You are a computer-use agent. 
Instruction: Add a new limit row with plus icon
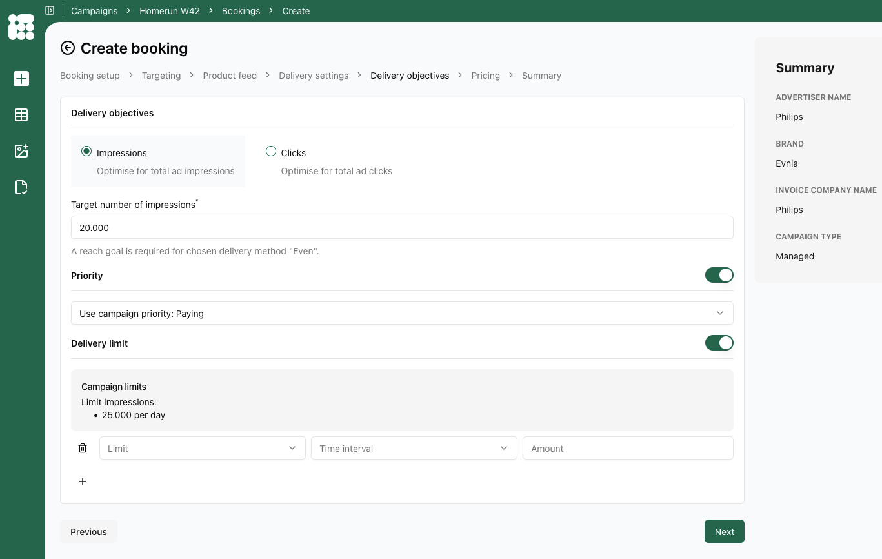tap(83, 482)
